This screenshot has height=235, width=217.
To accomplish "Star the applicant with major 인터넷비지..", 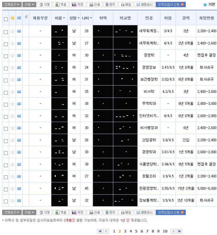I will coord(13,116).
